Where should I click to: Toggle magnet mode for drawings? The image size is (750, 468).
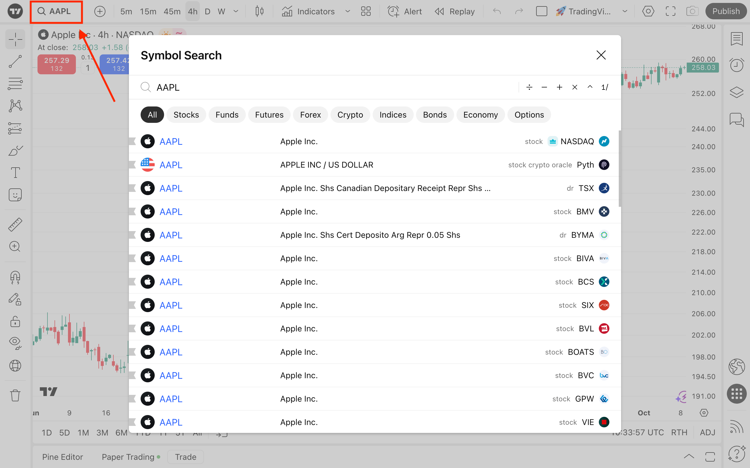tap(15, 277)
